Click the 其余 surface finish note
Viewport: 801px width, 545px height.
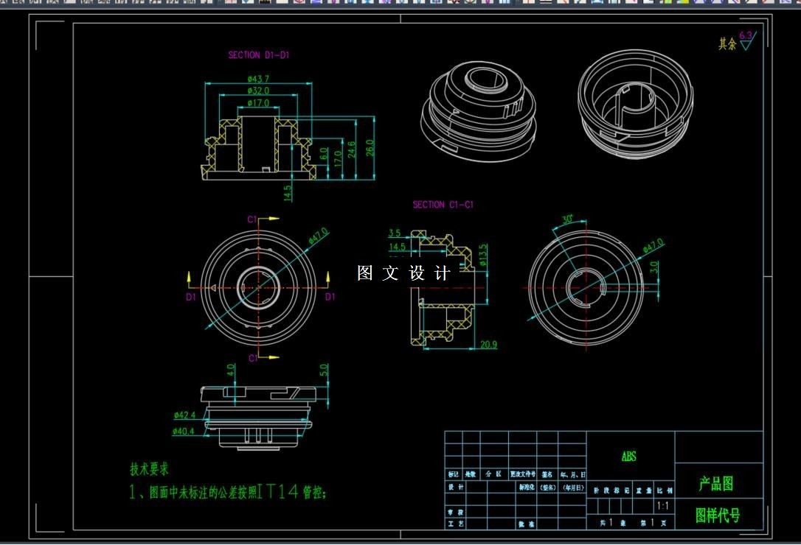pos(727,44)
